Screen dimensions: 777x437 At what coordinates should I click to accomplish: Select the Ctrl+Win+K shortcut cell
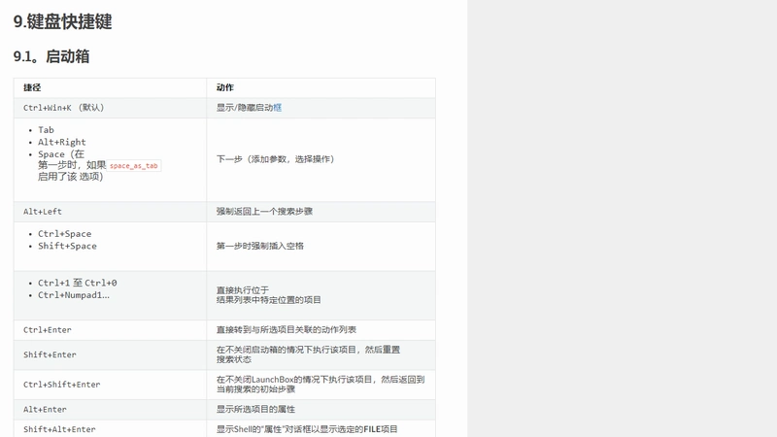[x=110, y=108]
